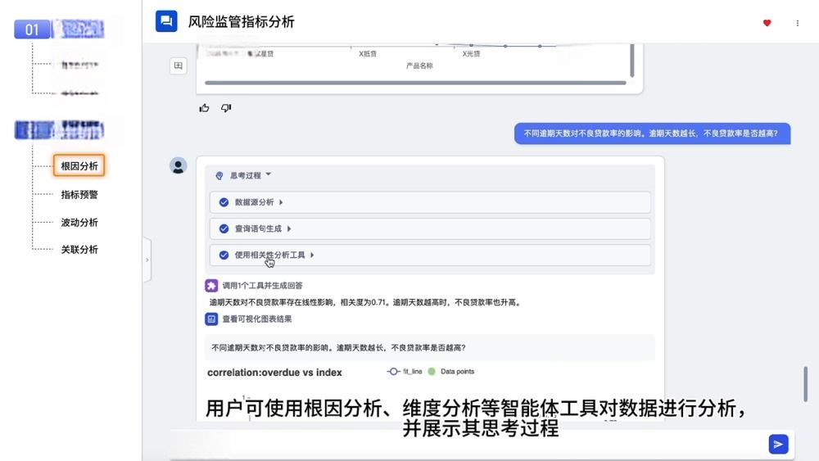Click the 产品名称 axis label
This screenshot has height=461, width=819.
419,66
